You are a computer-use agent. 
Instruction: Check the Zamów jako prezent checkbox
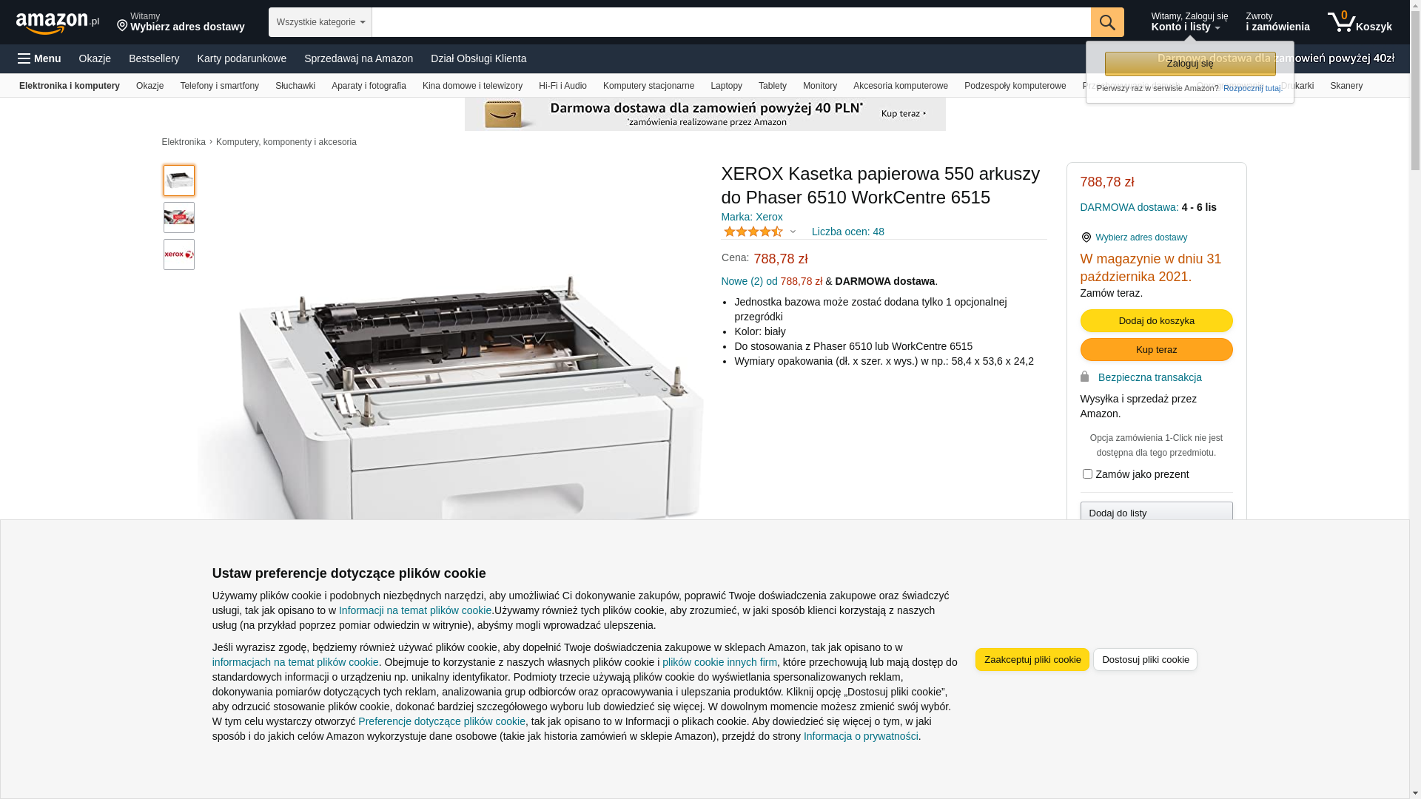pyautogui.click(x=1087, y=473)
